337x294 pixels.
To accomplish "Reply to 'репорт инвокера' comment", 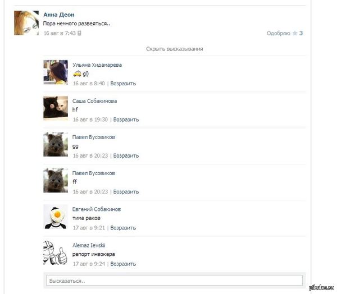I will (123, 264).
